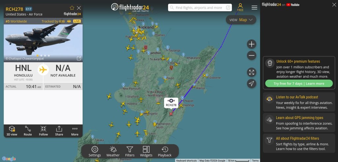Open map Settings gear
This screenshot has height=162, width=338.
coord(95,151)
